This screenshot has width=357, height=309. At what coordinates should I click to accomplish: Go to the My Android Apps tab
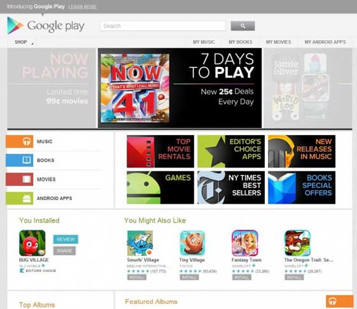[325, 42]
